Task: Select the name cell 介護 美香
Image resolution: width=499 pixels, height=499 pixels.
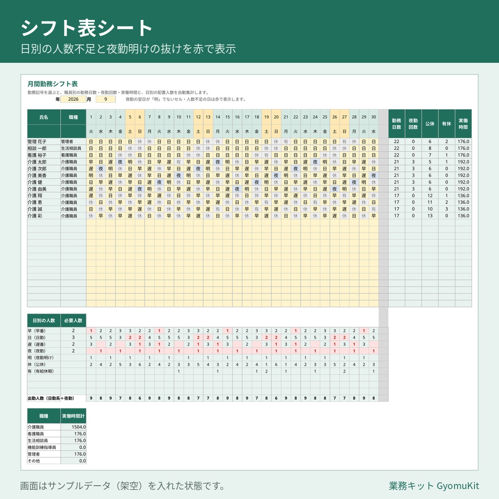Action: tap(44, 175)
